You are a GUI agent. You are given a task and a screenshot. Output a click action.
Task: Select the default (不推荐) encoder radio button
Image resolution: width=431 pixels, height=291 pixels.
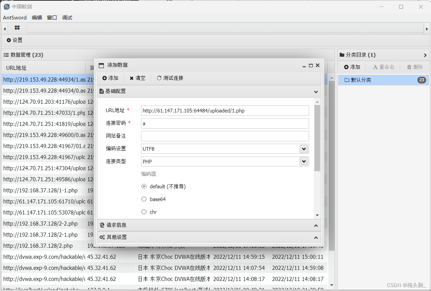tap(144, 186)
